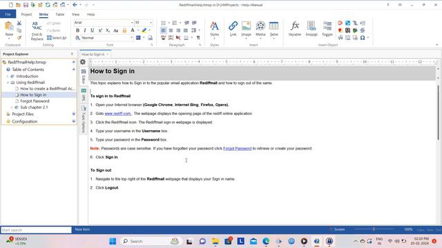The height and width of the screenshot is (248, 442).
Task: Create new file from quick access toolbar
Action: pos(11,5)
